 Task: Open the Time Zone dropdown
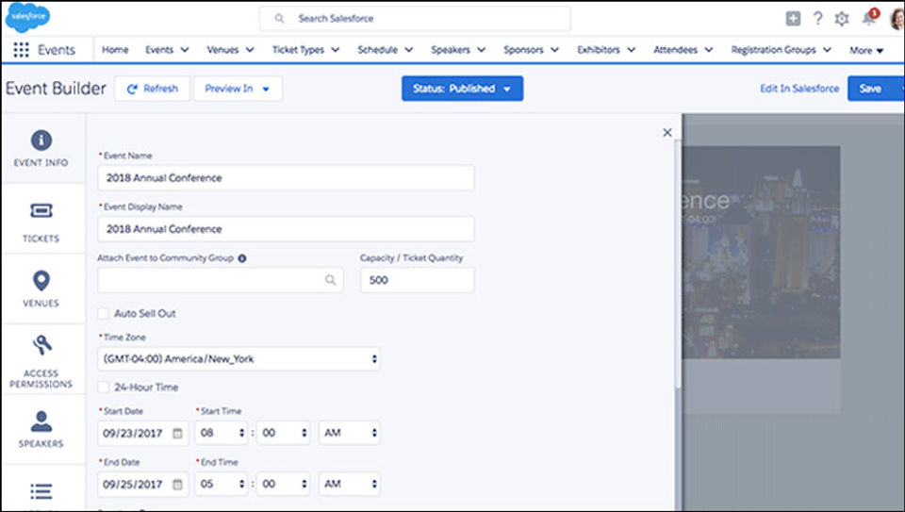239,358
